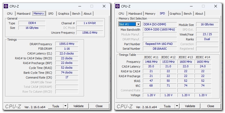Click CPU-Z app icon in right window title bar
Screen dimensions: 225x113
pos(117,6)
